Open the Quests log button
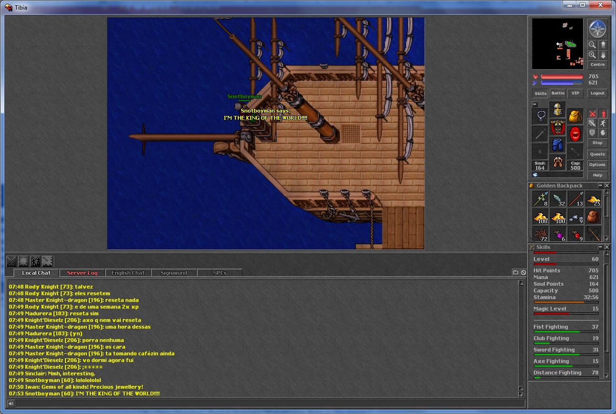Viewport: 616px width, 414px height. click(x=597, y=154)
